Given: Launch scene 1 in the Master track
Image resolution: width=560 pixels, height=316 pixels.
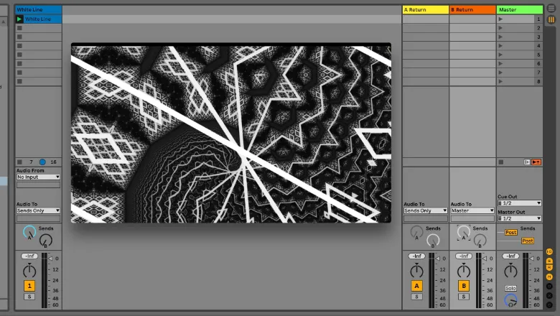Looking at the screenshot, I should point(500,19).
